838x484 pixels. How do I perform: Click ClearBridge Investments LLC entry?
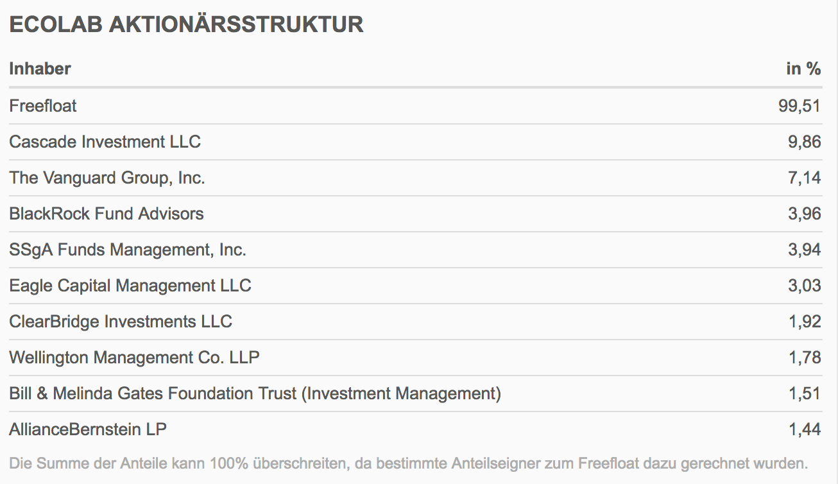pyautogui.click(x=121, y=322)
